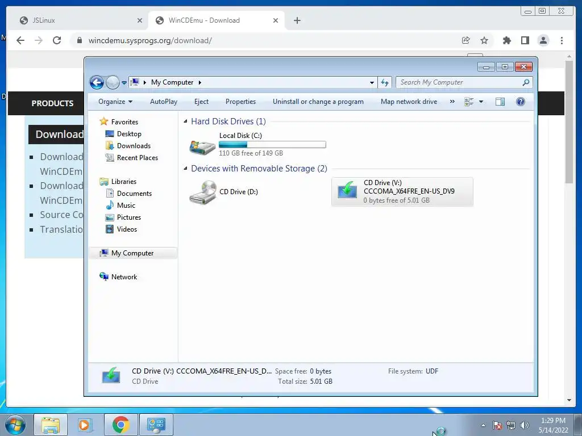Open the Documents library
Viewport: 582px width, 436px height.
pos(134,193)
